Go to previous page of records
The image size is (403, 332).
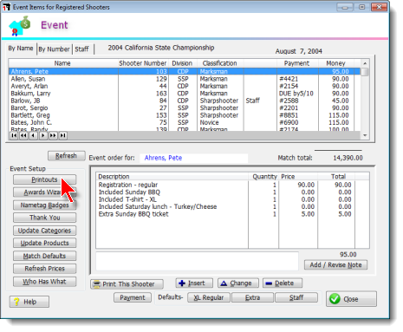[23, 135]
